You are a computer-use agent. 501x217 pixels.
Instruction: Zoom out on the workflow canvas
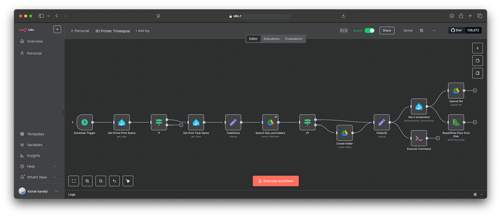101,181
